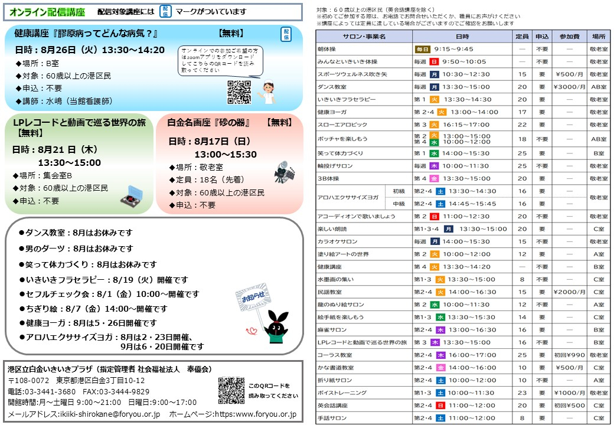Viewport: 614px width, 425px height.
Task: Click the pink 金 badge in the 3B体操 row
Action: [x=434, y=178]
